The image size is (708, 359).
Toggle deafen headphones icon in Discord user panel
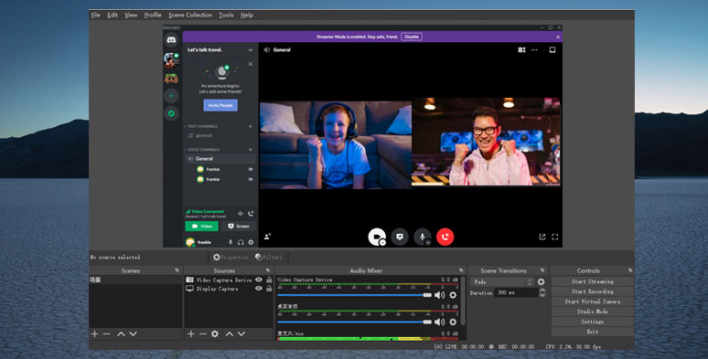coord(241,242)
